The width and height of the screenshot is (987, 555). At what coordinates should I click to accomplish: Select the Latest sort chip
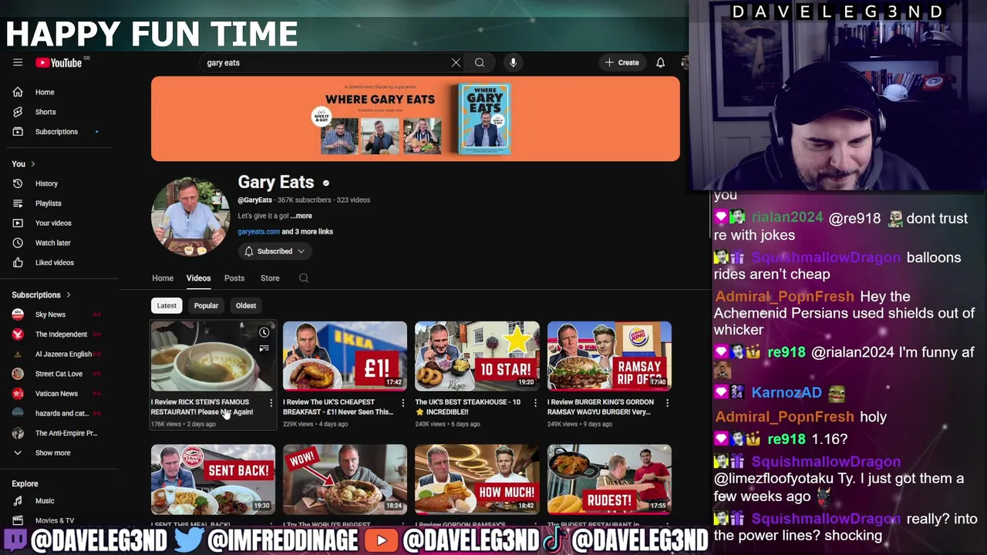(167, 306)
